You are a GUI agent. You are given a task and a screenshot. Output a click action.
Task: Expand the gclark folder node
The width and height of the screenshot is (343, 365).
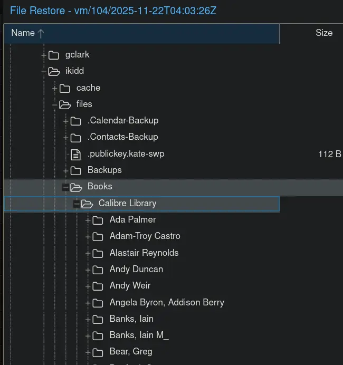(44, 55)
